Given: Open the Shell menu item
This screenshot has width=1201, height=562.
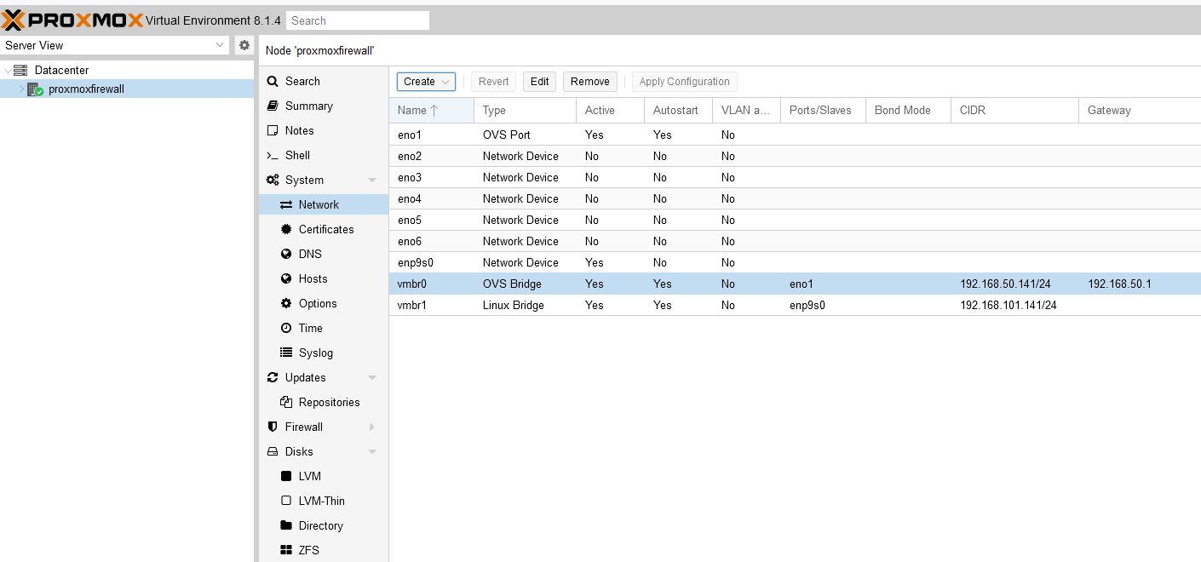Looking at the screenshot, I should click(324, 155).
